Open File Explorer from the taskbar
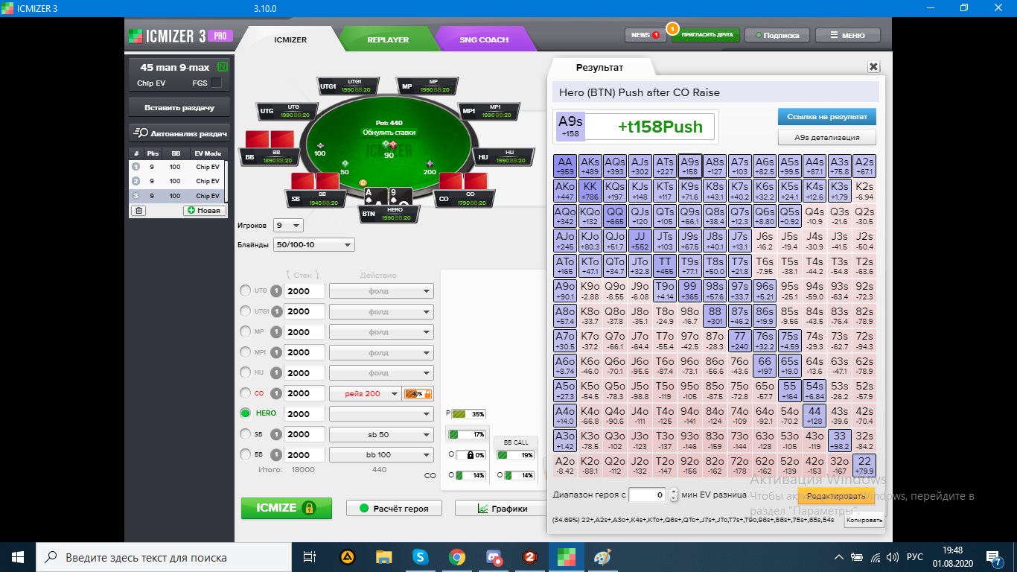Screen dimensions: 1017x572 pyautogui.click(x=383, y=556)
